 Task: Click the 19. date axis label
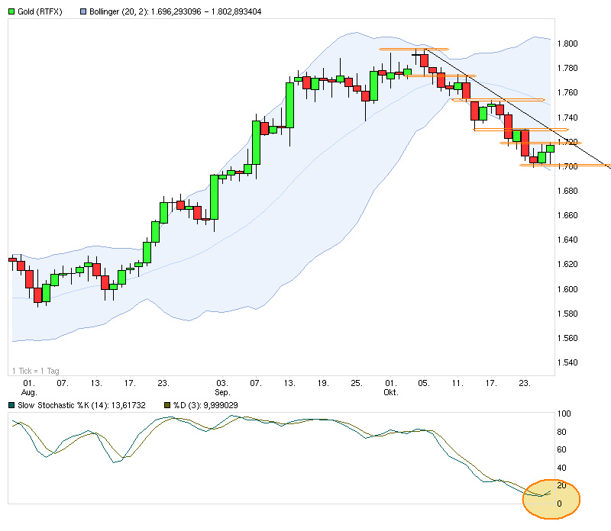pos(322,382)
